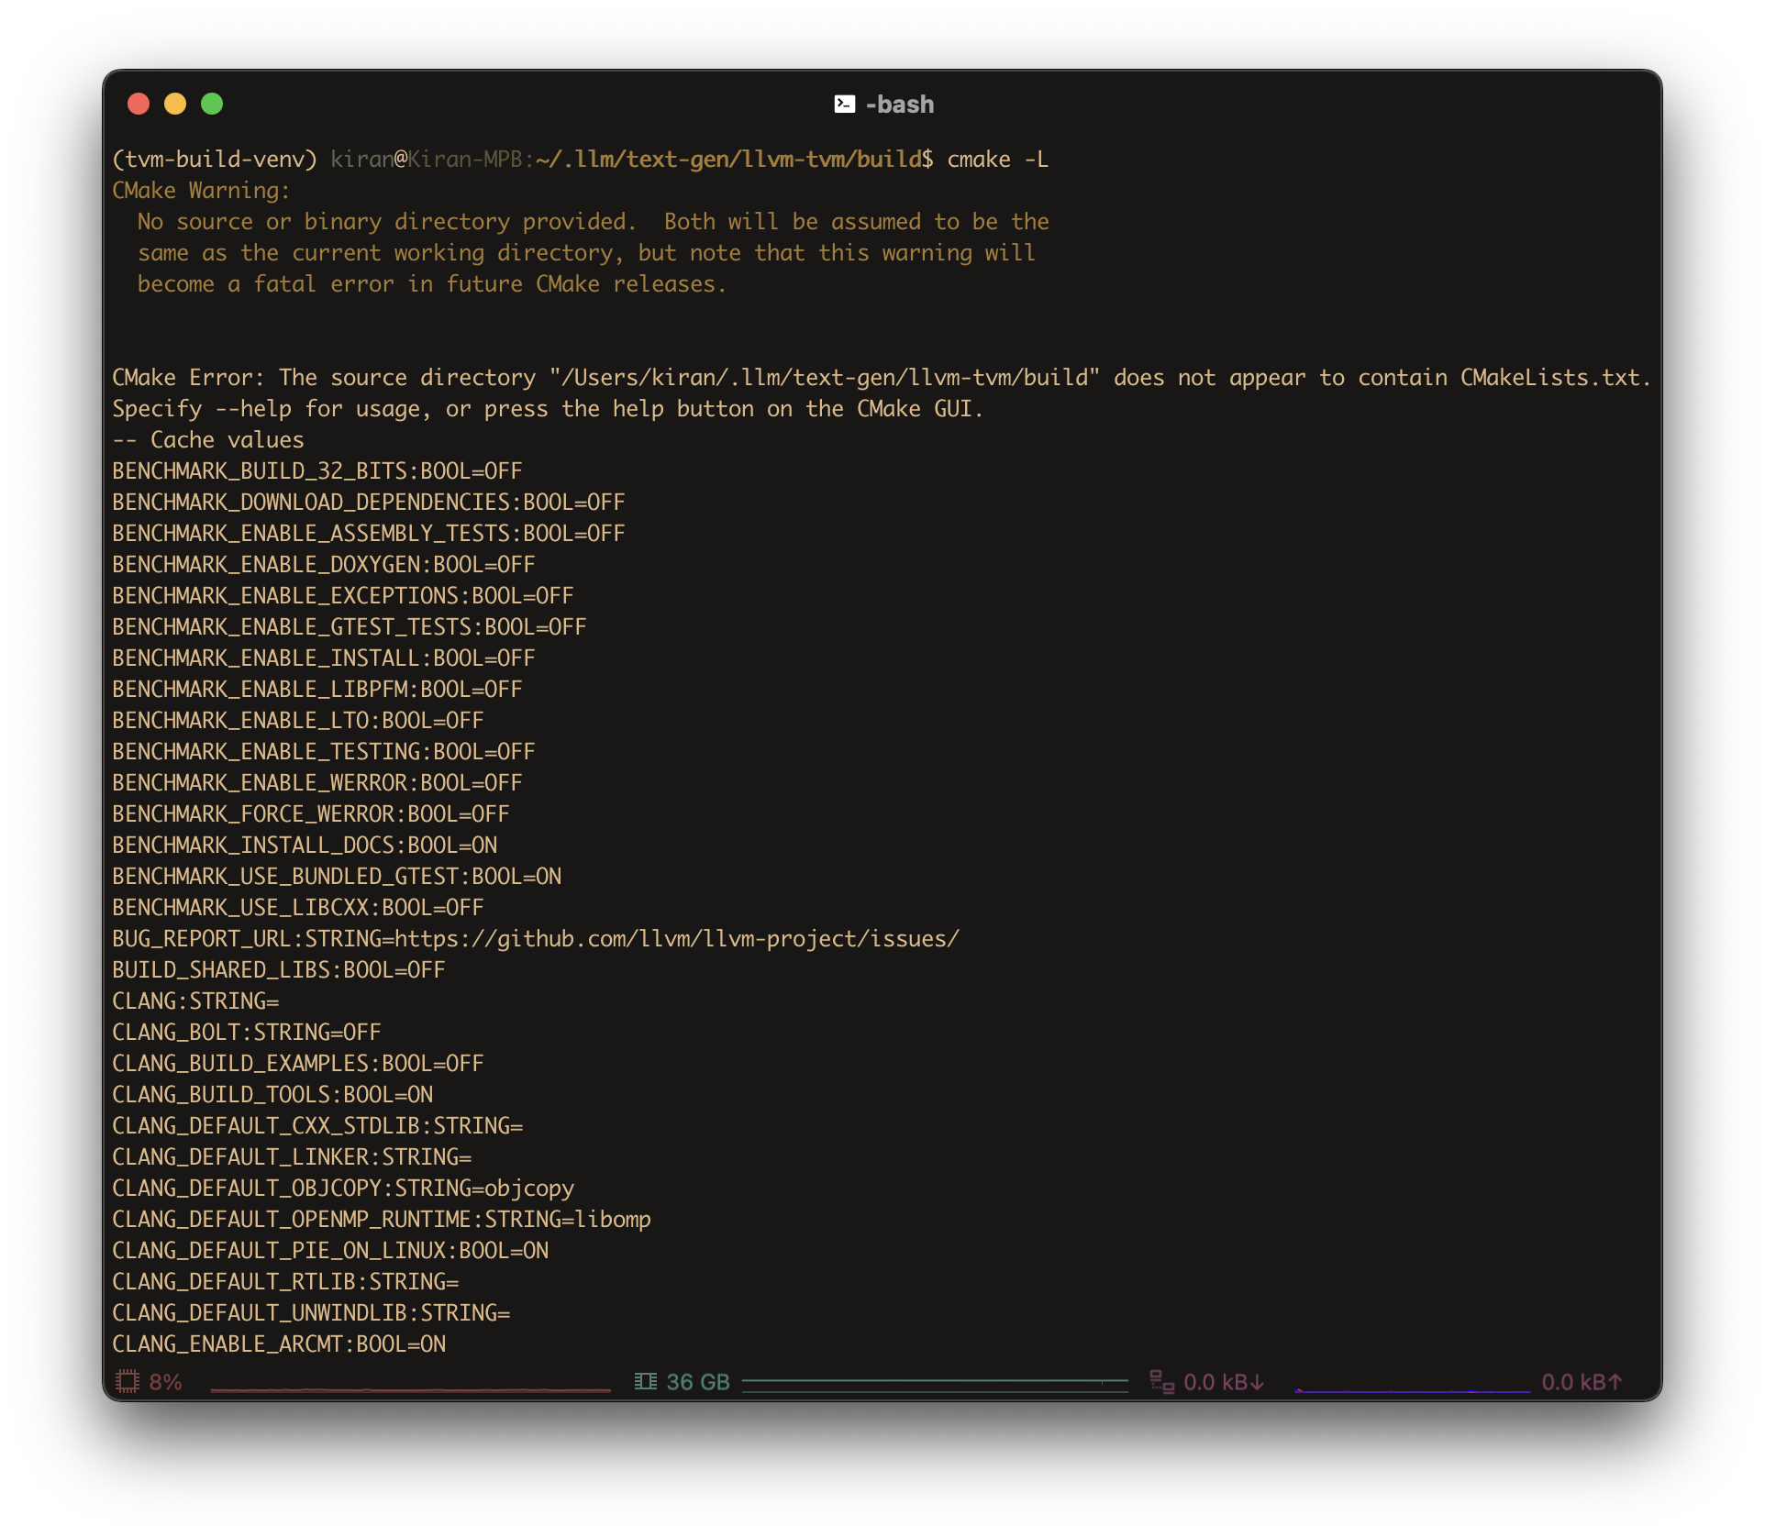
Task: Click the CLANG_DEFAULT_PIE_ON_LINUX:BOOL=ON line
Action: click(330, 1251)
